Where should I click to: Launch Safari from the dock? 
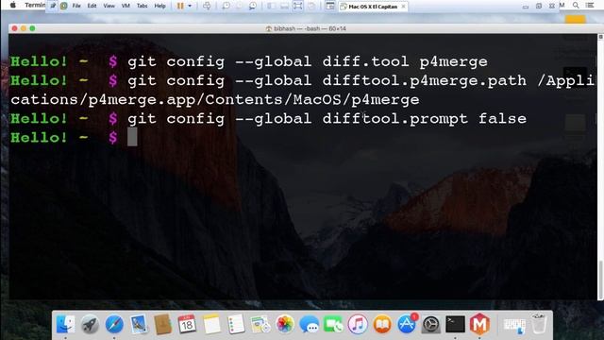coord(114,324)
